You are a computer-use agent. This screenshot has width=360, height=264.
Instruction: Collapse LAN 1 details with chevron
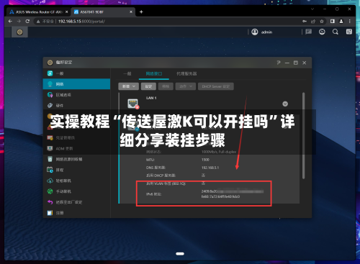click(x=285, y=104)
